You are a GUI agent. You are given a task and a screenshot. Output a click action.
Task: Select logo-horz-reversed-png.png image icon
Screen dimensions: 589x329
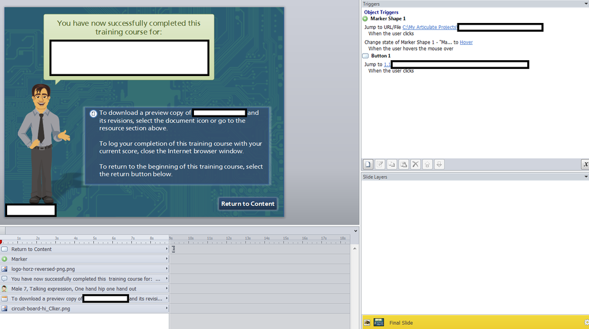(5, 269)
